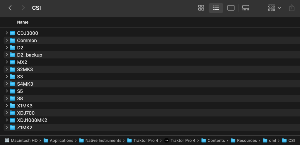
Task: Expand the D2_backup folder
Action: 7,55
